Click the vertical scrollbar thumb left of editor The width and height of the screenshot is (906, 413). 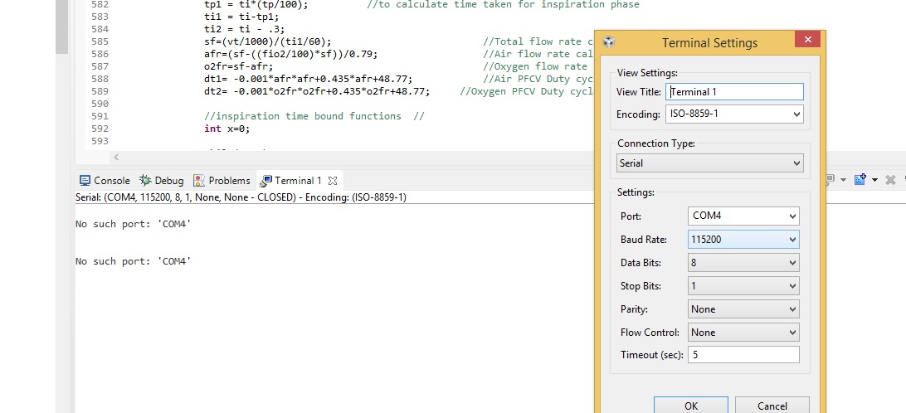coord(62,26)
